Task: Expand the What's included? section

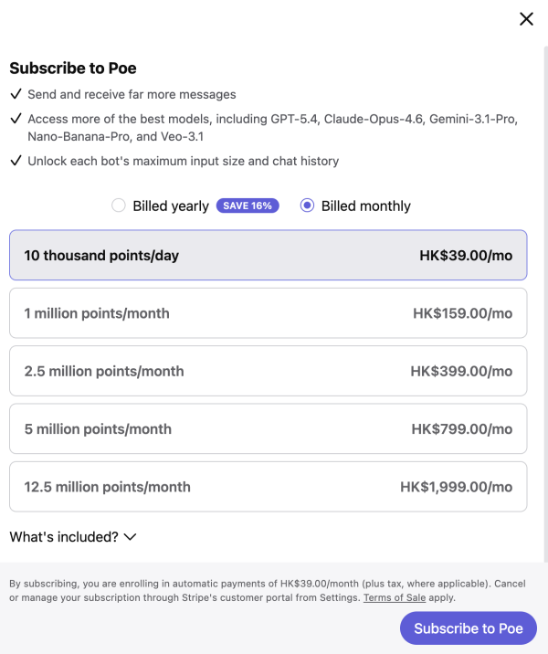Action: click(64, 537)
